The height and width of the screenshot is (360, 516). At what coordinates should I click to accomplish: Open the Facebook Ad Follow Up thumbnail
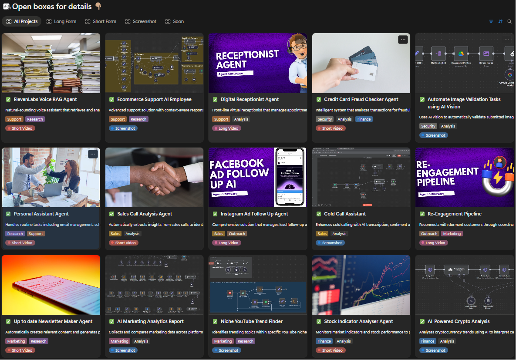258,177
